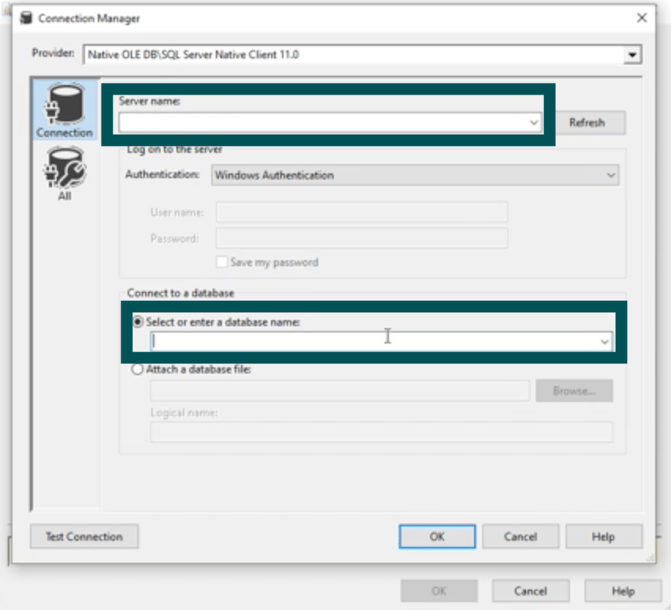This screenshot has height=610, width=671.
Task: Click the 'Connect to a database' label
Action: pos(180,293)
